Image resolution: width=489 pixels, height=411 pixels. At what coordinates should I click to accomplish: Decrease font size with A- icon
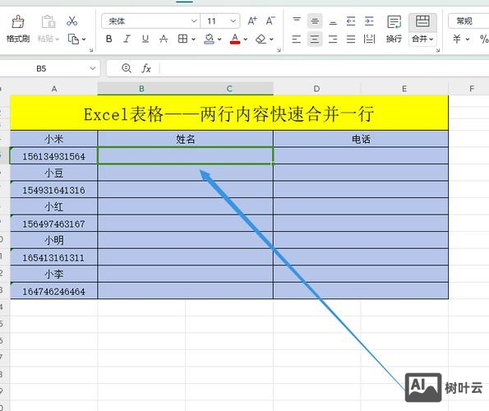tap(270, 21)
